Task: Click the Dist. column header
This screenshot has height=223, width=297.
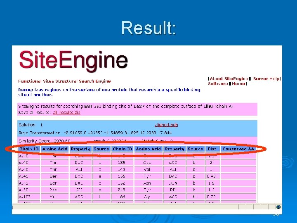Action: coord(212,149)
